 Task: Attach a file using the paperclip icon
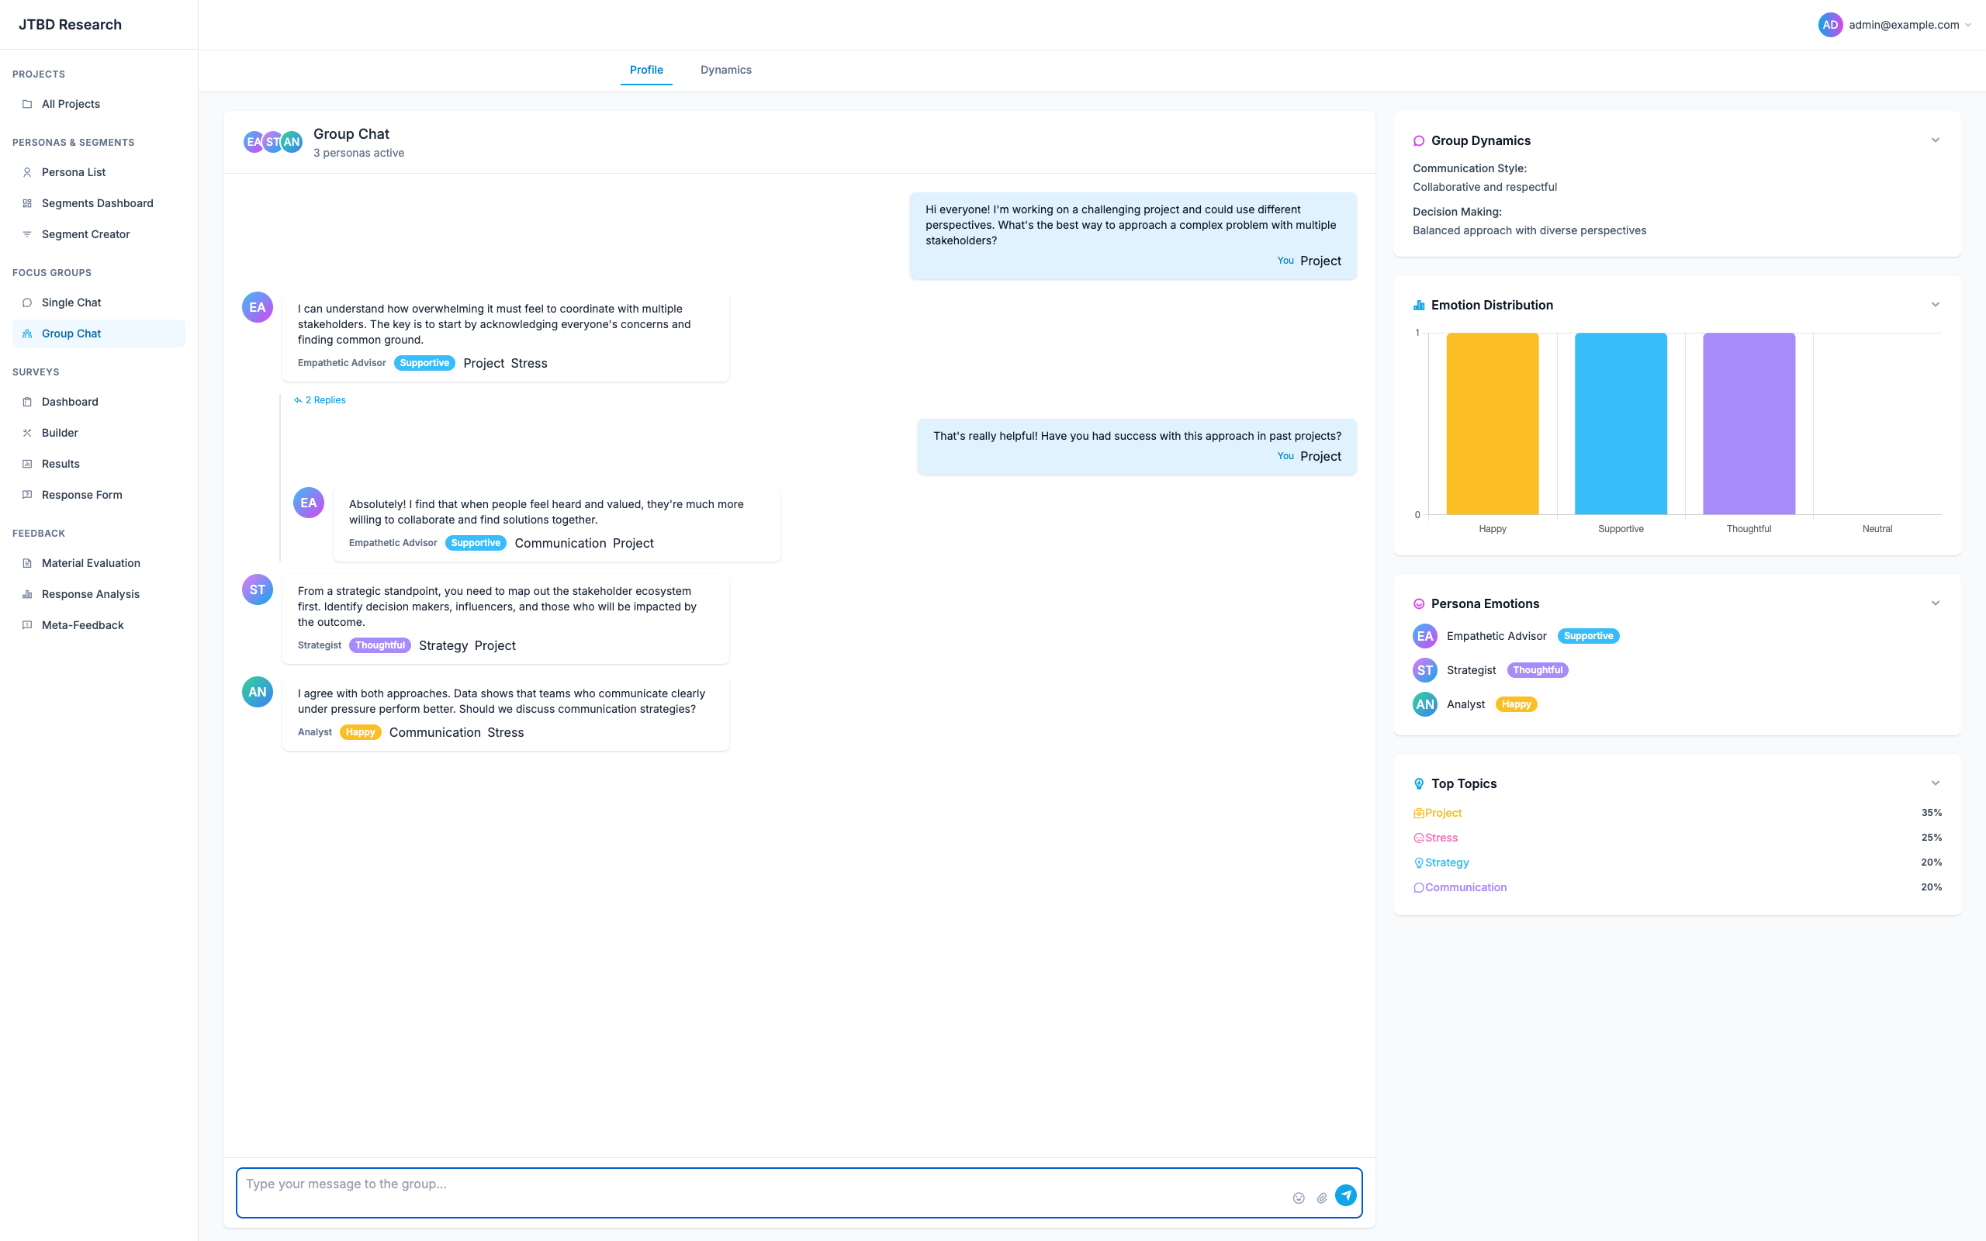click(x=1322, y=1198)
